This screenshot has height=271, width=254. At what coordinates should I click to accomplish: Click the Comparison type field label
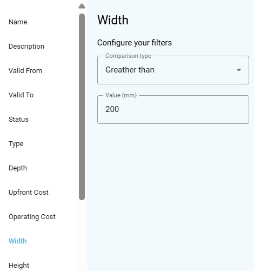128,56
